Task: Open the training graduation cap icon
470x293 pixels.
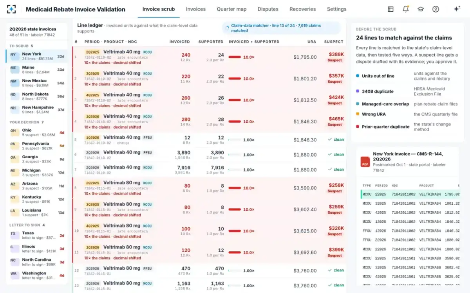Action: (421, 9)
